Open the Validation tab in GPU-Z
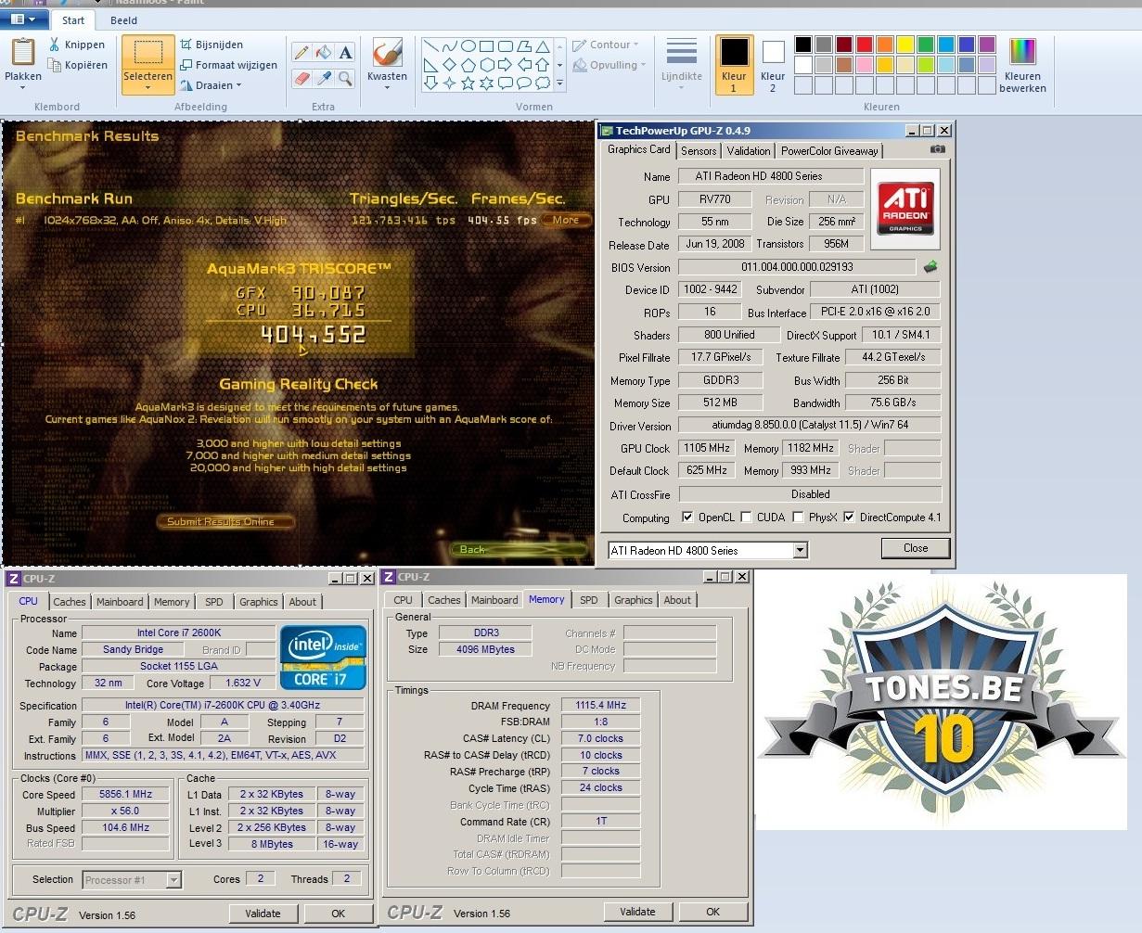This screenshot has height=933, width=1142. [x=749, y=151]
